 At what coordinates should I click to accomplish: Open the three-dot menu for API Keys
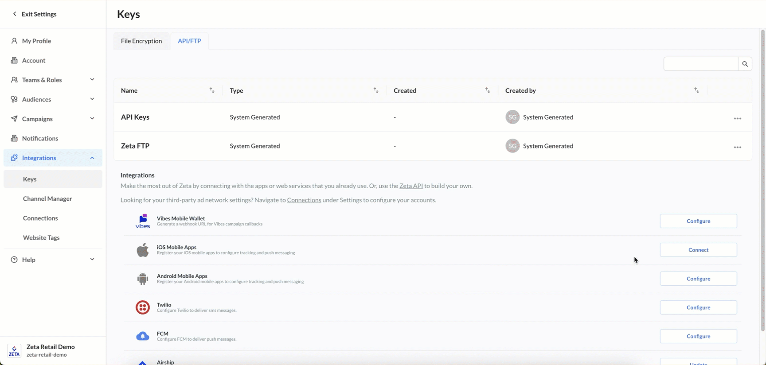point(737,118)
